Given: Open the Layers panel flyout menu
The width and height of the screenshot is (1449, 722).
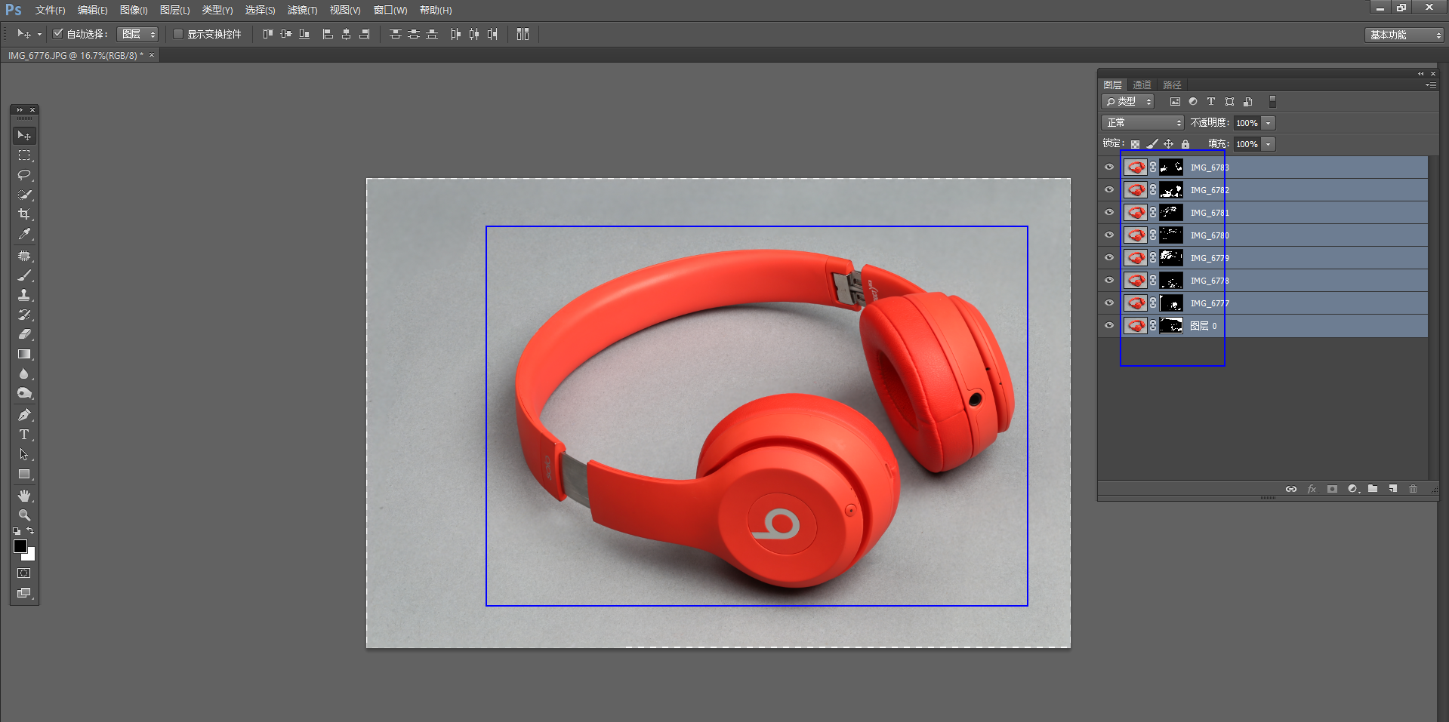Looking at the screenshot, I should click(x=1431, y=85).
